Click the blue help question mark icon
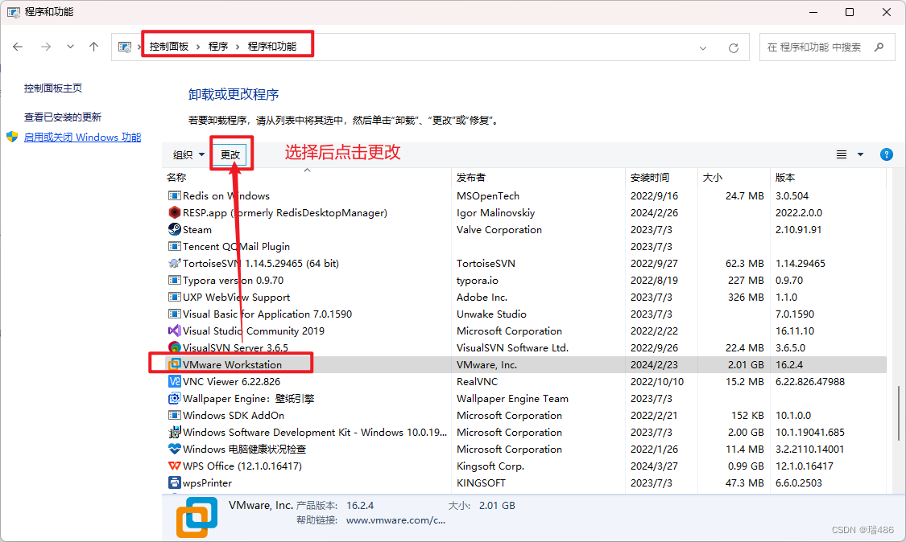This screenshot has width=906, height=542. [887, 154]
